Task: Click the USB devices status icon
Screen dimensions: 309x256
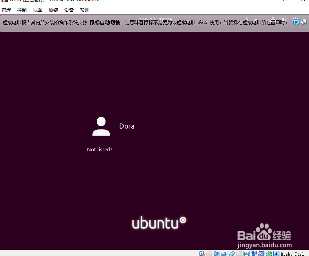Action: tap(232, 254)
